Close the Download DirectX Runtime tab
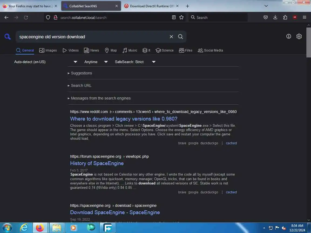The image size is (311, 233). click(177, 6)
